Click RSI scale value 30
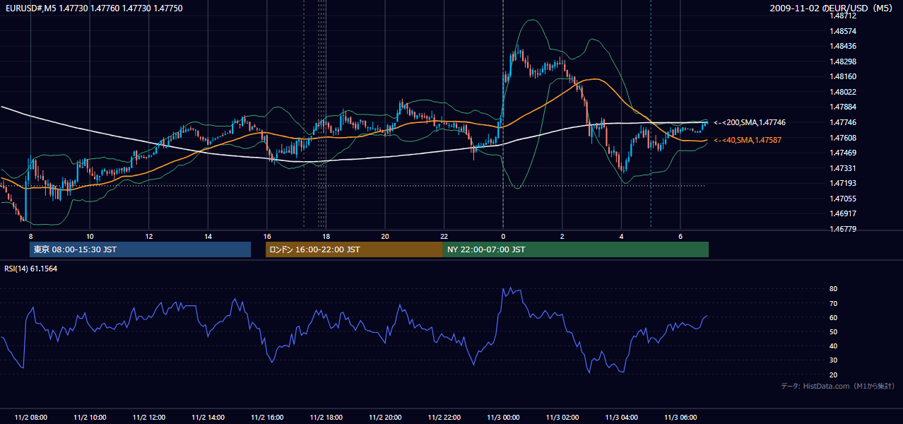 pos(833,360)
